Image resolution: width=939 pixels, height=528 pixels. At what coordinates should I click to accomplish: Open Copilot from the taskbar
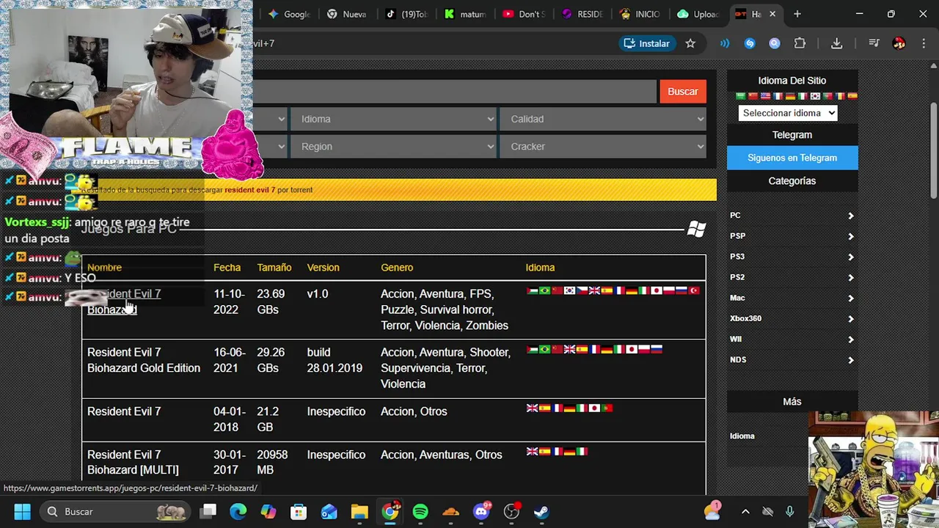point(268,511)
